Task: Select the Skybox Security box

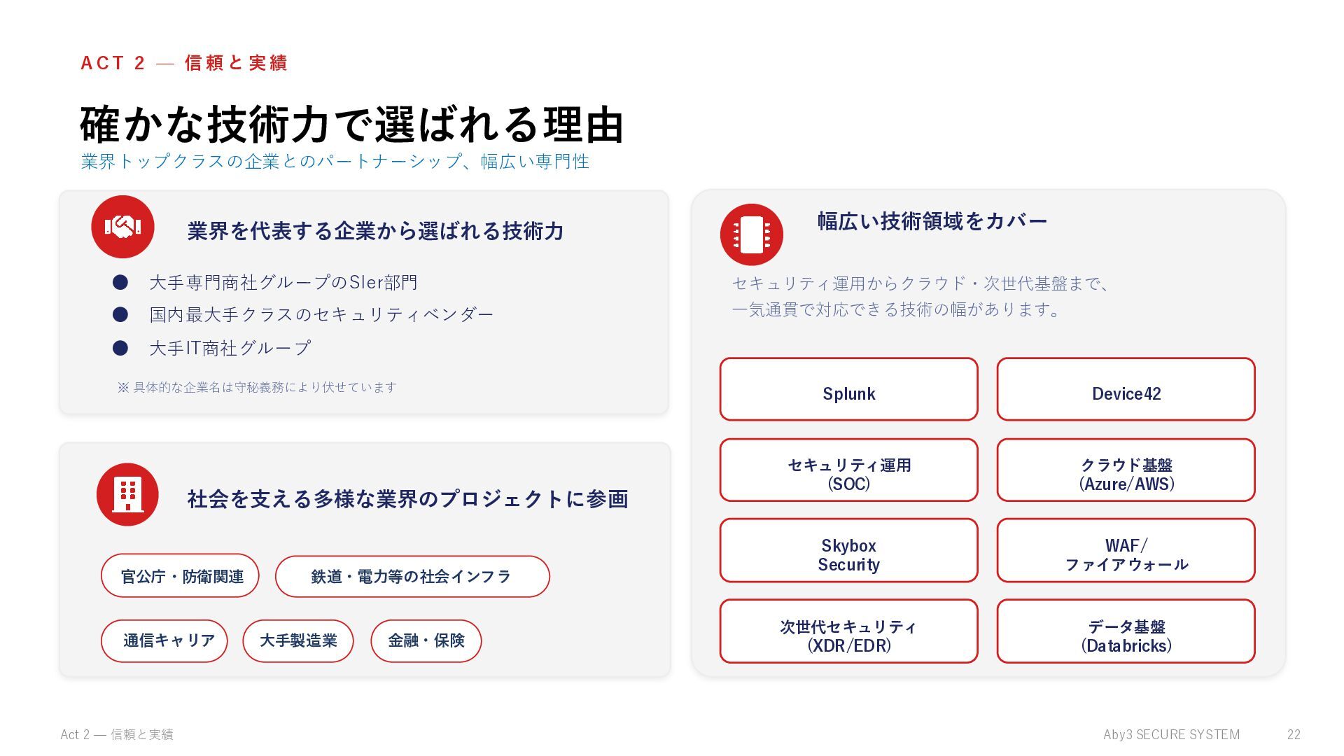Action: (x=848, y=550)
